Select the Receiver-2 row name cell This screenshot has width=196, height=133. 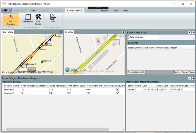[x=9, y=93]
